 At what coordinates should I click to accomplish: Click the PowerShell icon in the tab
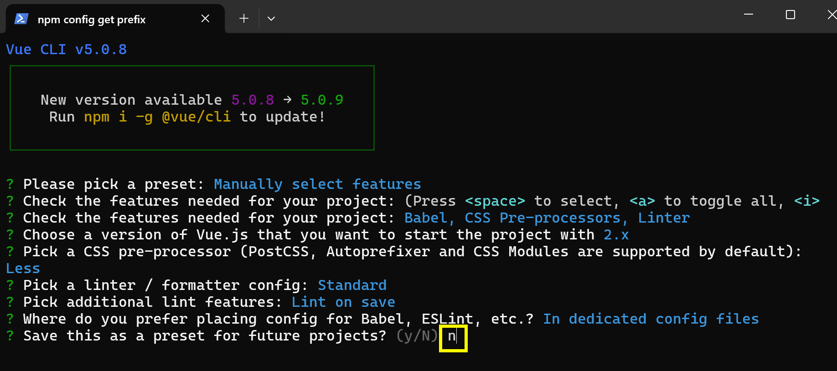(x=21, y=19)
